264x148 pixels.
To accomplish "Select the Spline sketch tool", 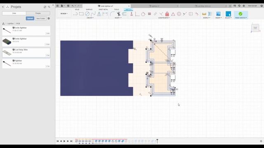I will pos(93,14).
